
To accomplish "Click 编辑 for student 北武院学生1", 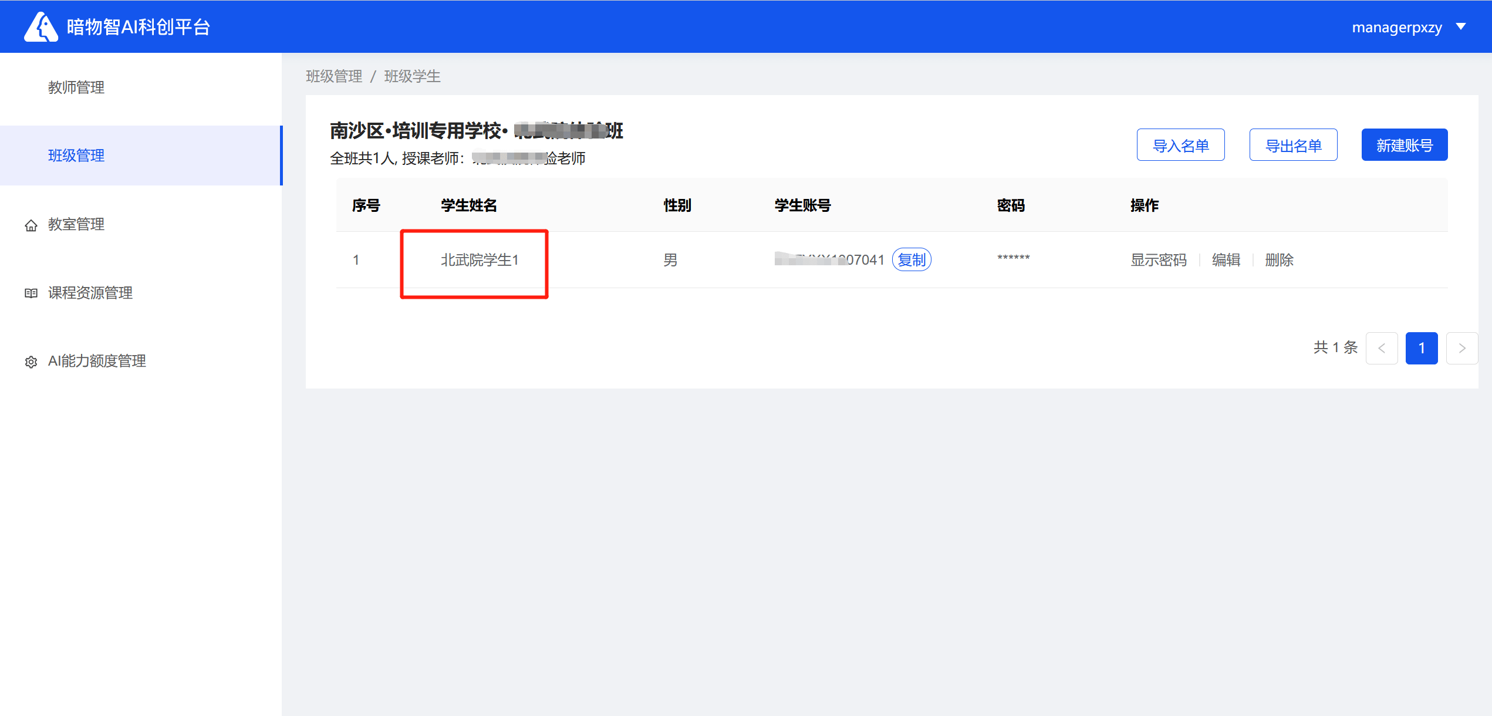I will (x=1226, y=260).
